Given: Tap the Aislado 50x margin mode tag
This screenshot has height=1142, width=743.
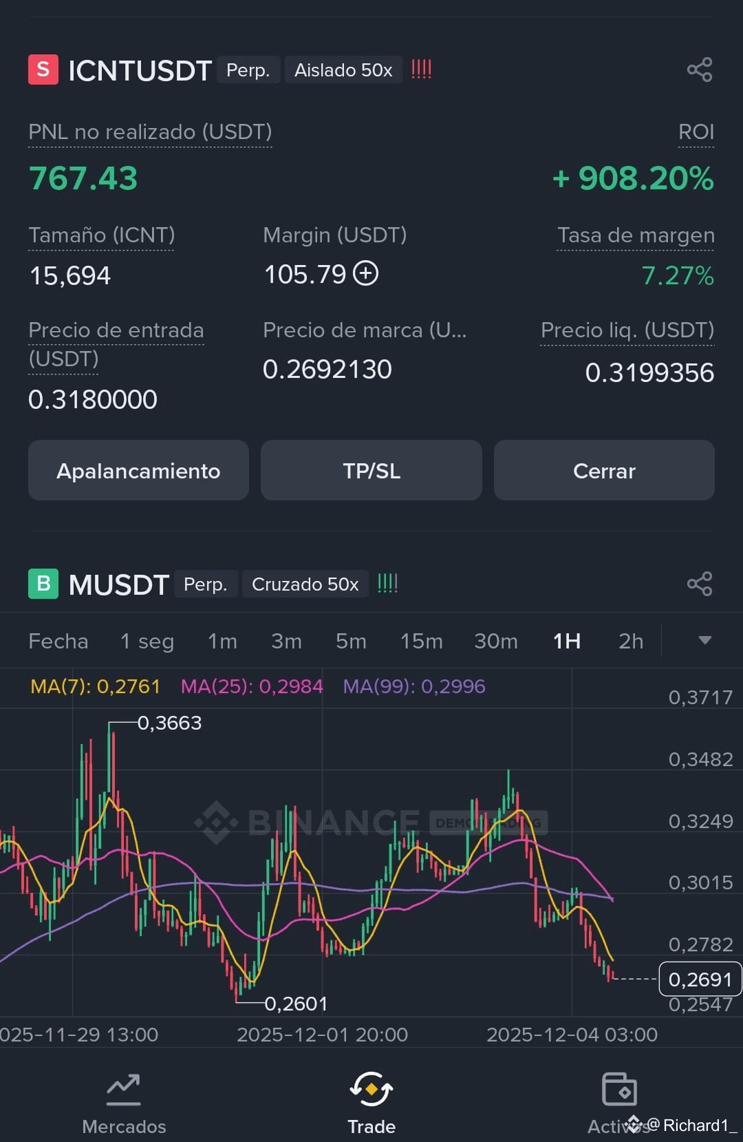Looking at the screenshot, I should coord(343,70).
